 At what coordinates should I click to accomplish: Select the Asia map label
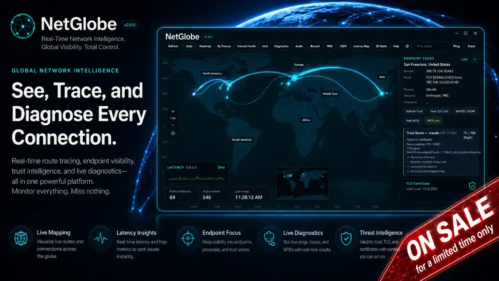click(382, 77)
